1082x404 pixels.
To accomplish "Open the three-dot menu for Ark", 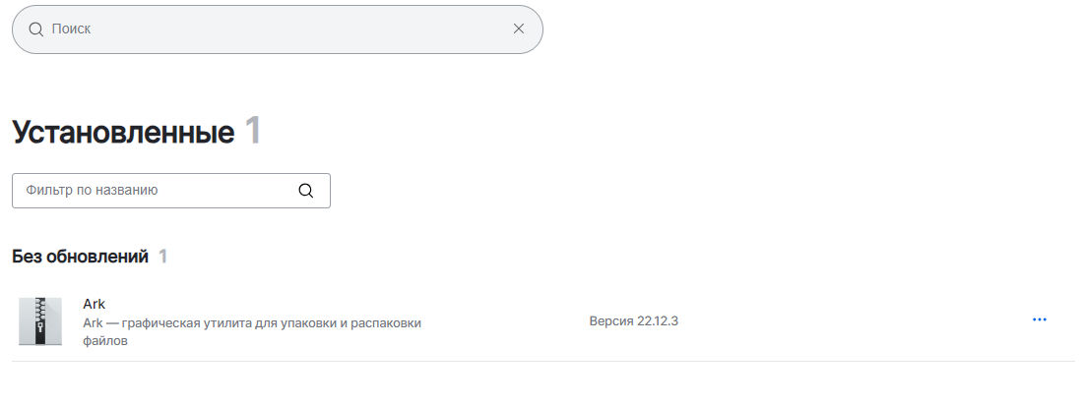I will (x=1039, y=320).
